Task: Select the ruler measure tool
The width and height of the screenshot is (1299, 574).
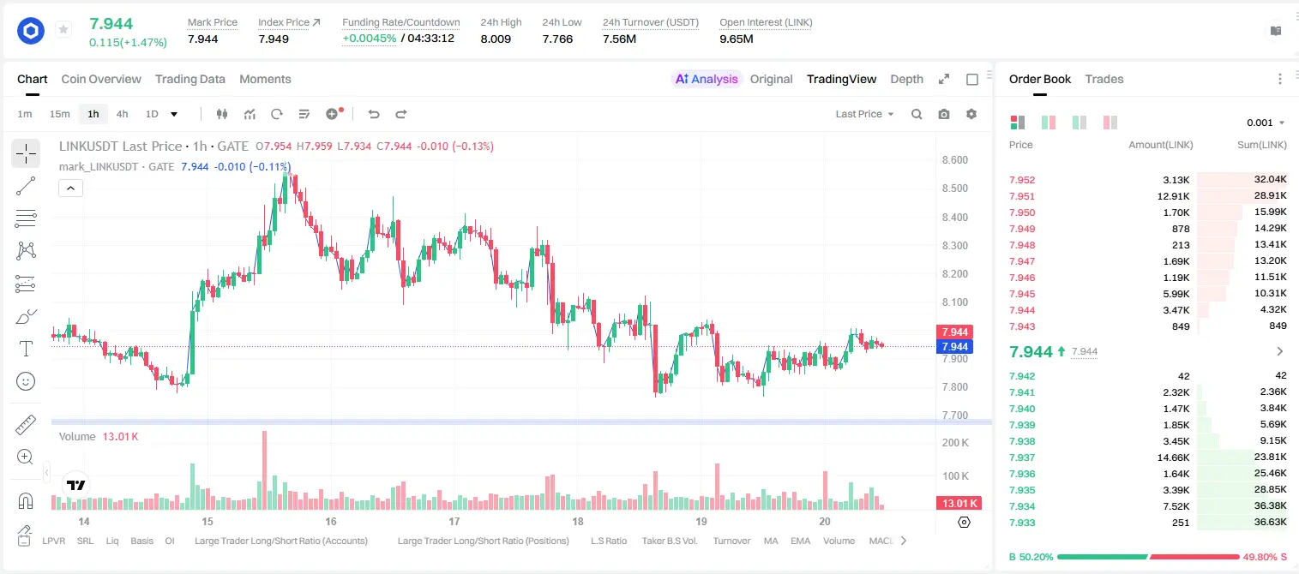Action: [26, 425]
